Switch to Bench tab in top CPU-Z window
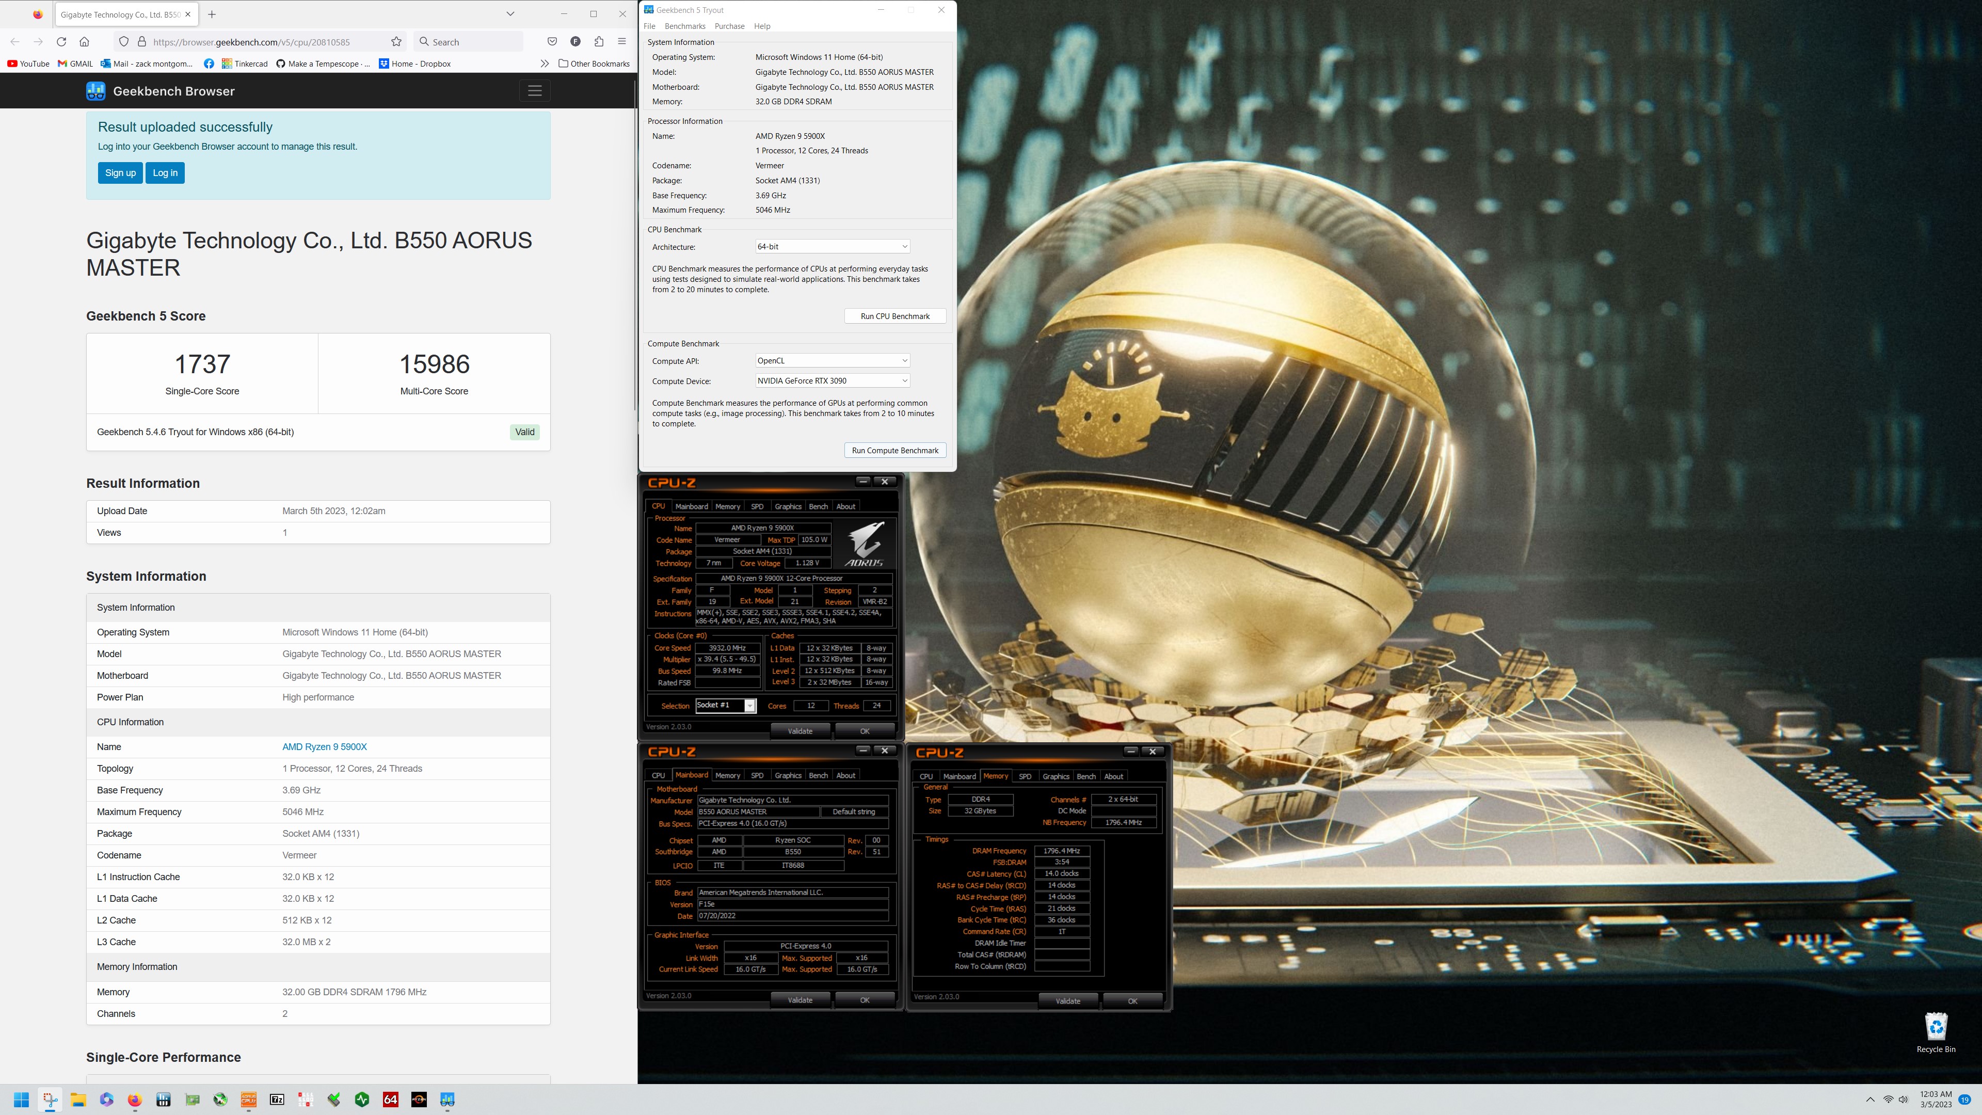 pyautogui.click(x=818, y=506)
